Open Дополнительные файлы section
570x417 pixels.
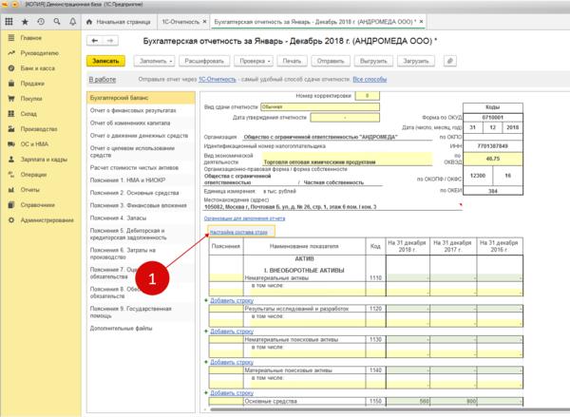pos(141,329)
